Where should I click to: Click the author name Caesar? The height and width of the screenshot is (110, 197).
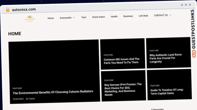tap(32, 99)
